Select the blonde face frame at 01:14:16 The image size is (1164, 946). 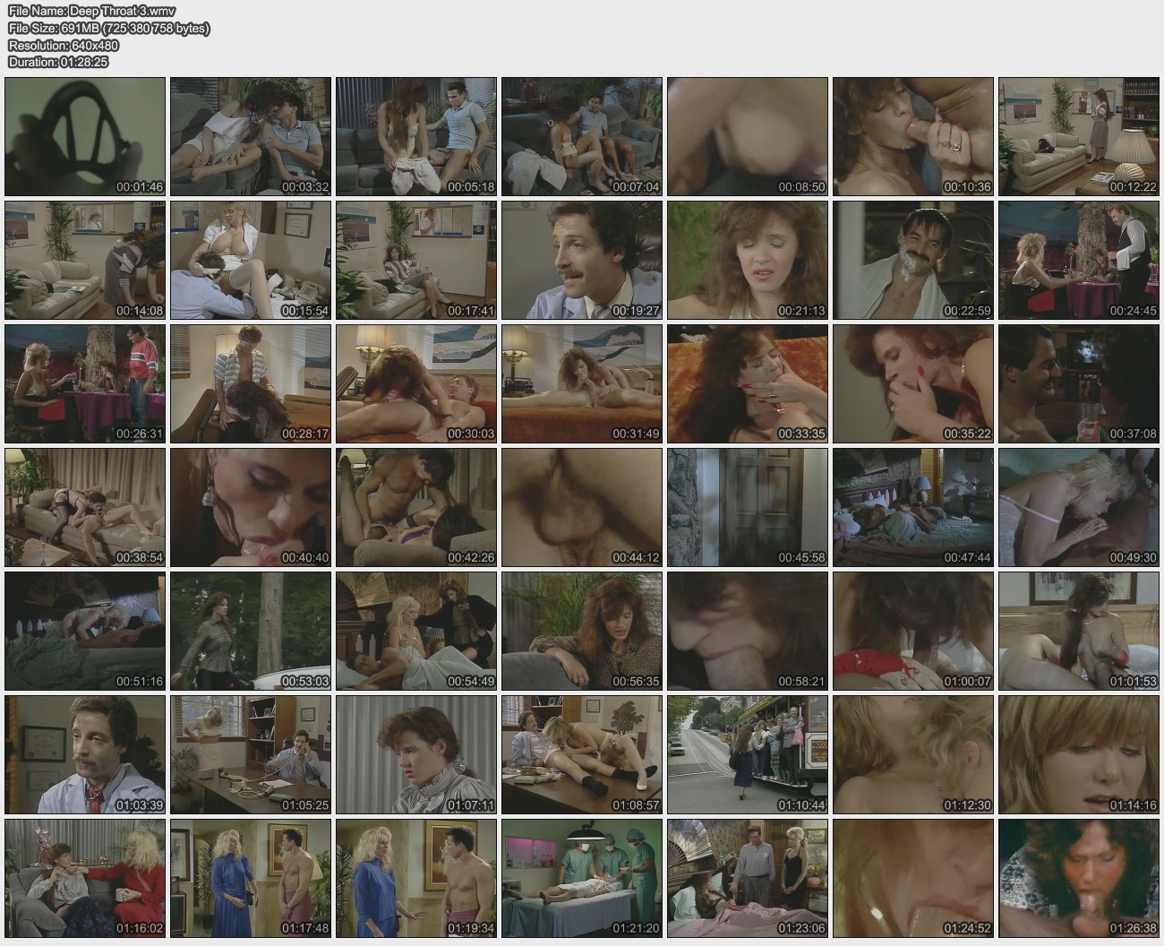(1079, 754)
